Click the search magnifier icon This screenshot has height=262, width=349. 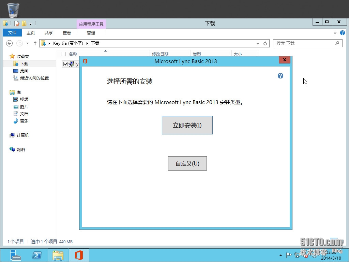337,43
